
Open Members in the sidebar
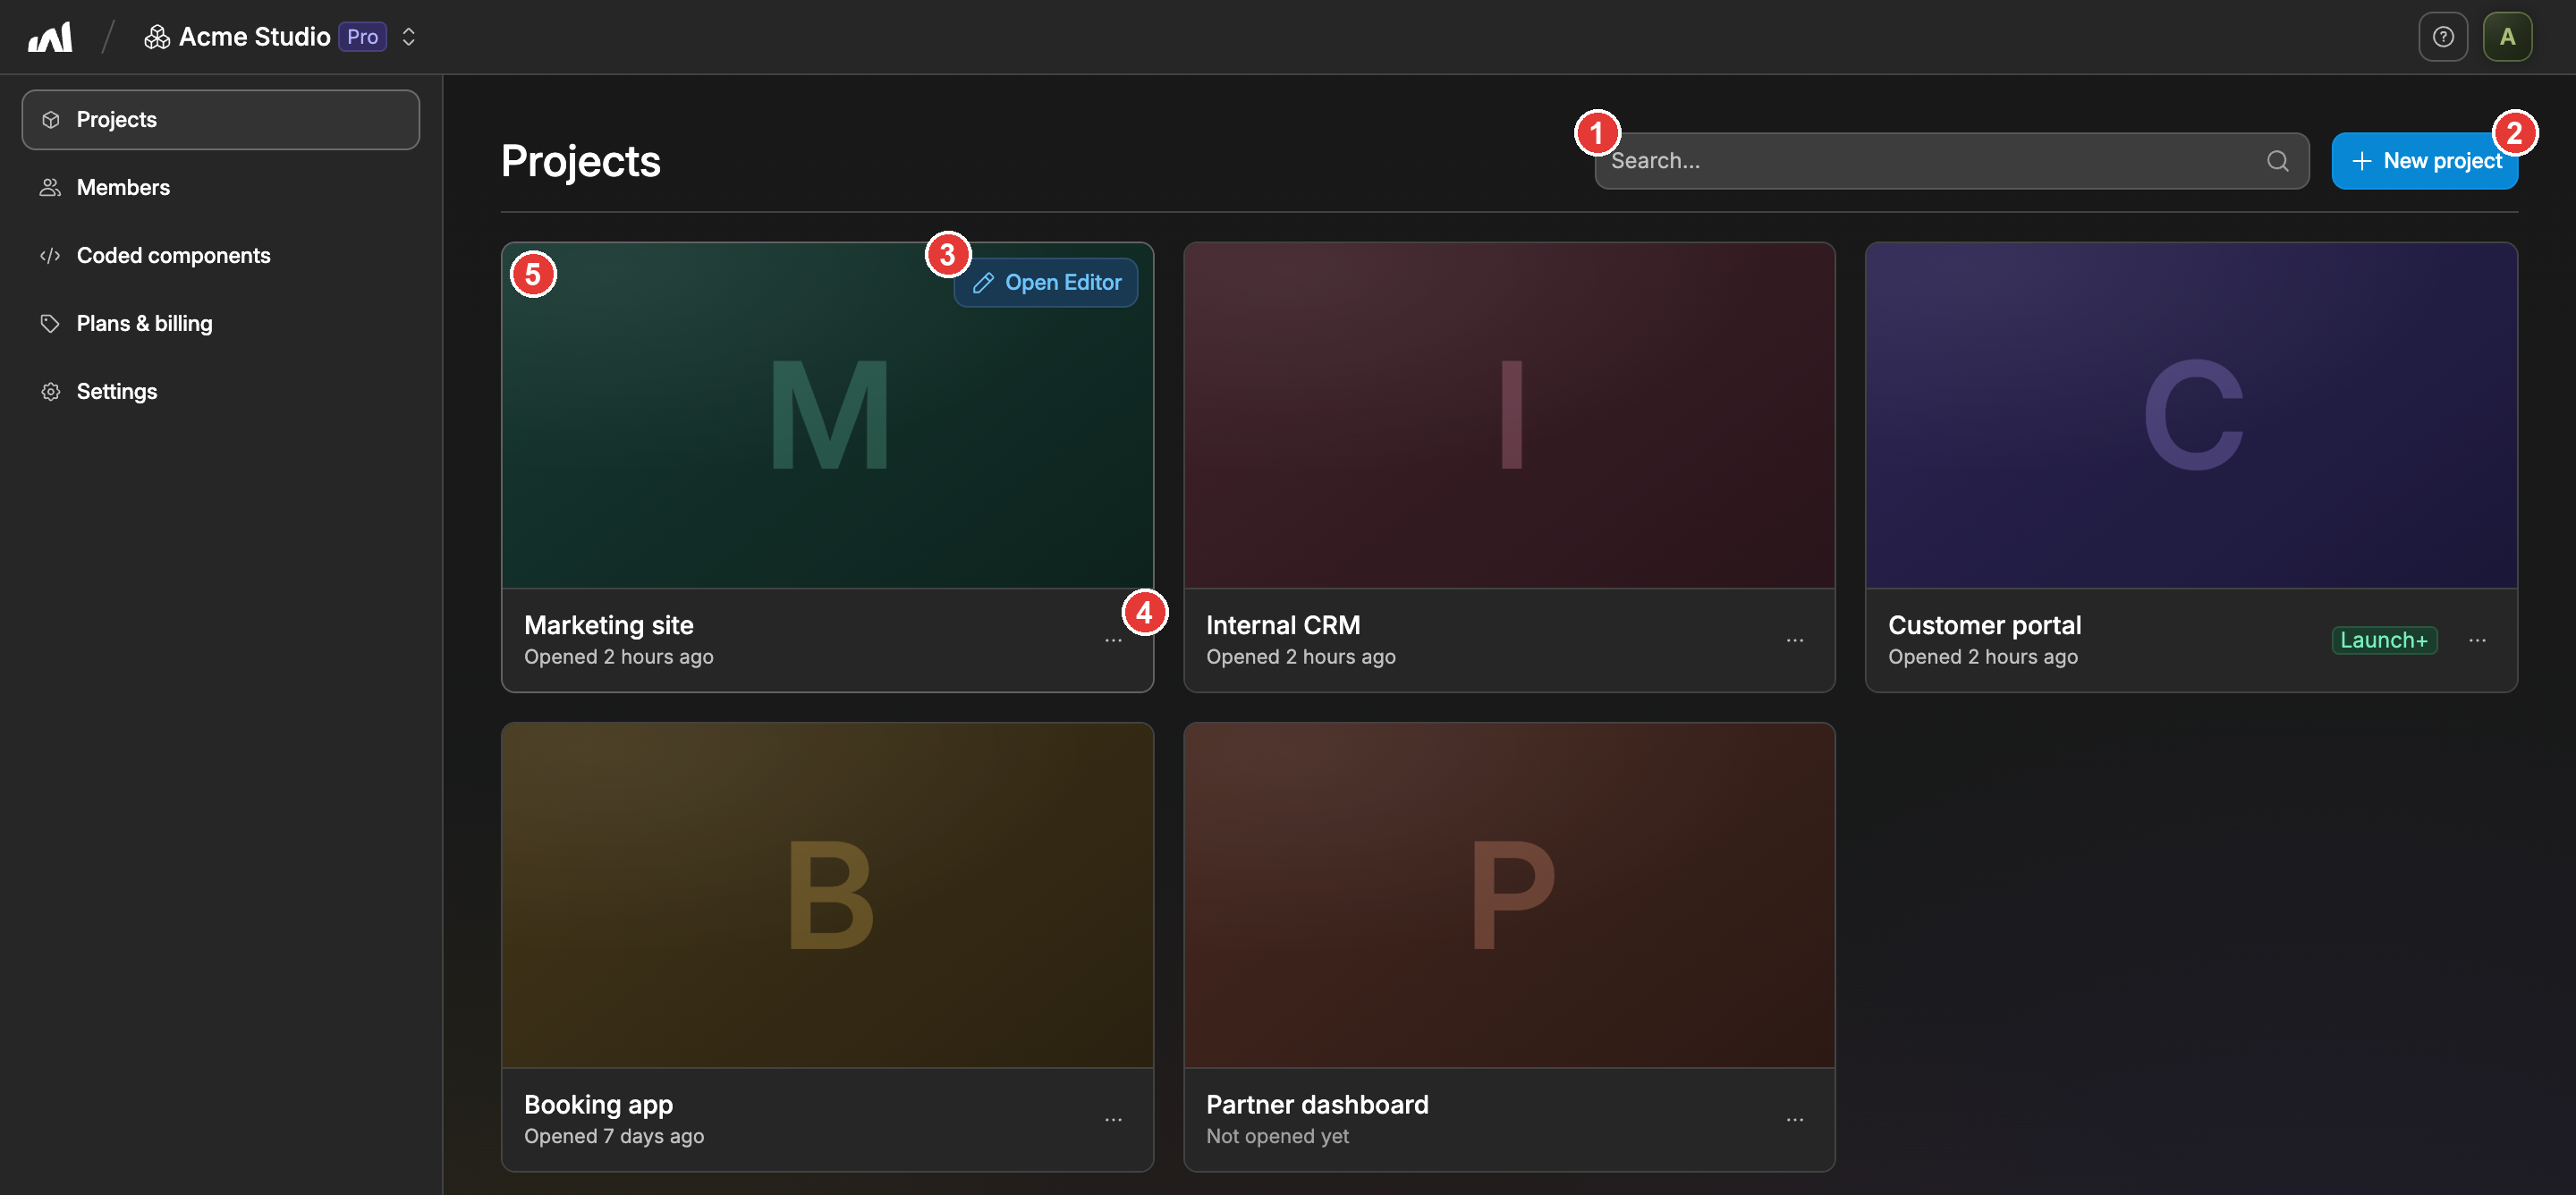(x=220, y=188)
